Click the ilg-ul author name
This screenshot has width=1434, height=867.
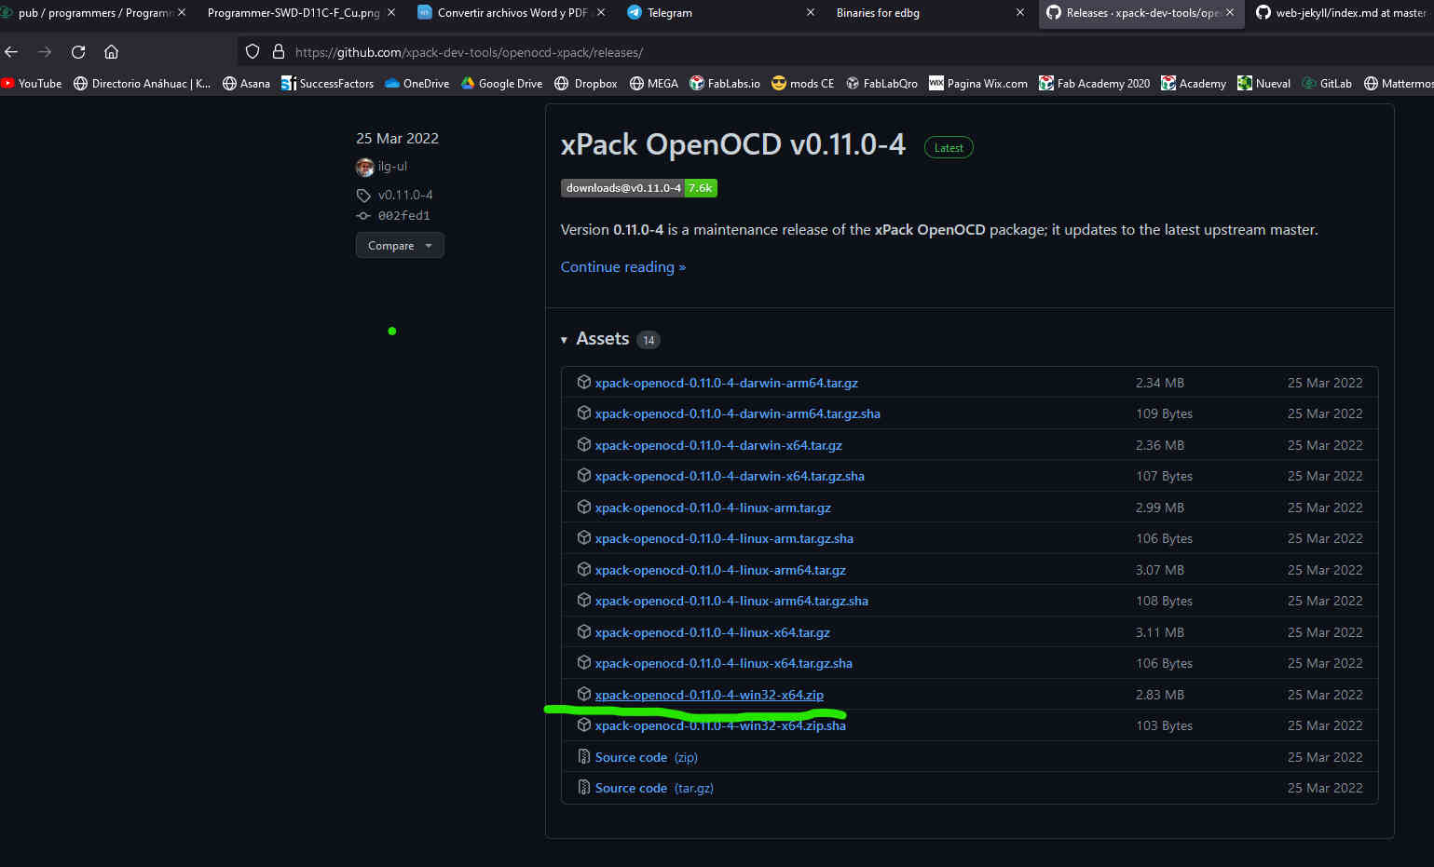click(x=392, y=167)
